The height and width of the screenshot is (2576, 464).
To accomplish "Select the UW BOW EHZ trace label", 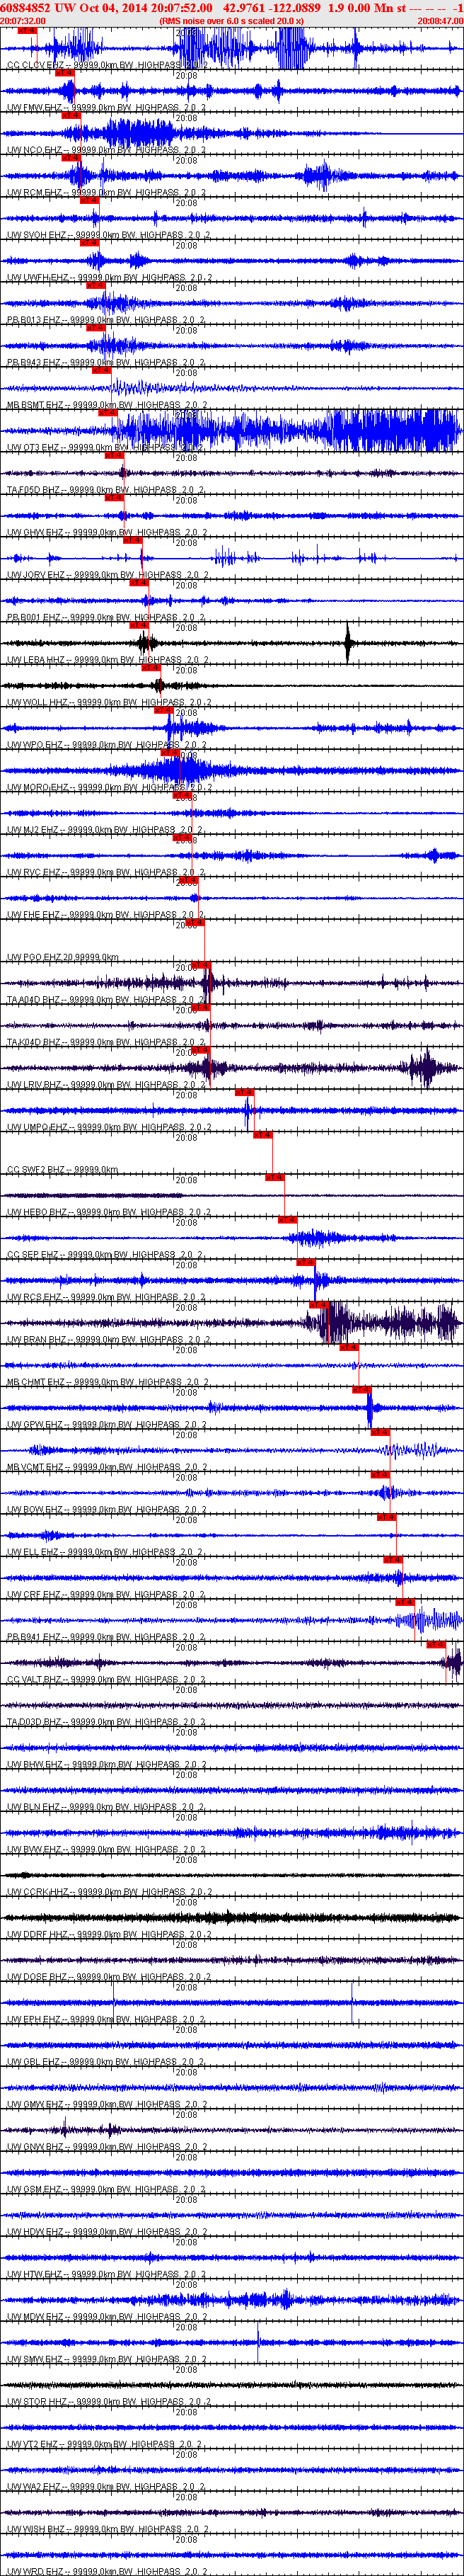I will point(107,1510).
